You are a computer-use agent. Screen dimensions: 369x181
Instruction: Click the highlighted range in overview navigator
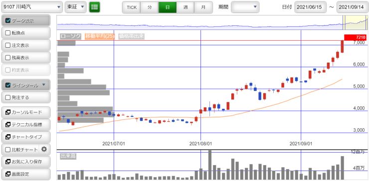(355, 23)
